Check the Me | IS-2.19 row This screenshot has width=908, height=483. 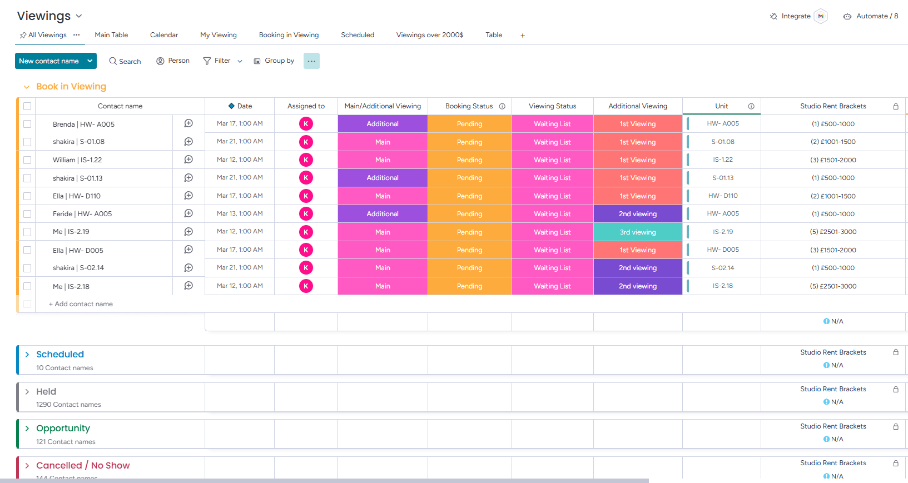(27, 232)
